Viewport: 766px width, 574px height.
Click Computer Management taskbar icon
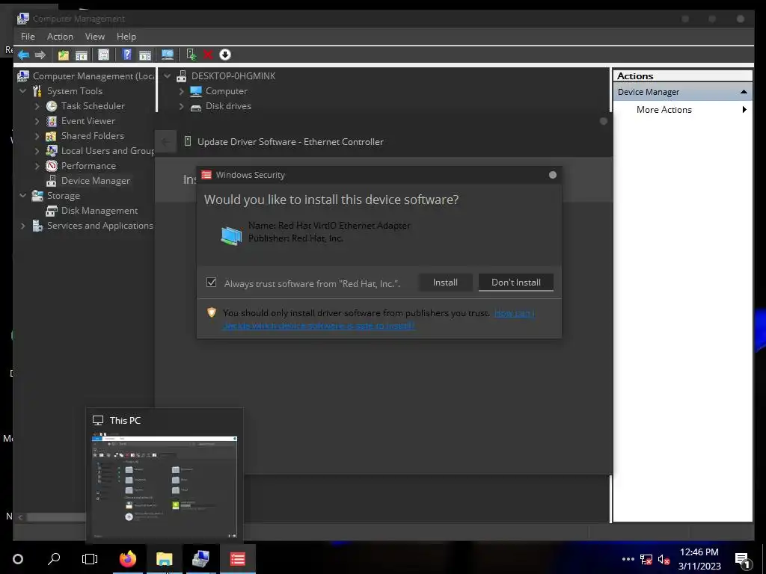[200, 558]
